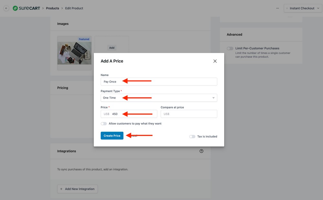Viewport: 323px width, 200px height.
Task: Open the Products breadcrumb page
Action: click(x=52, y=8)
